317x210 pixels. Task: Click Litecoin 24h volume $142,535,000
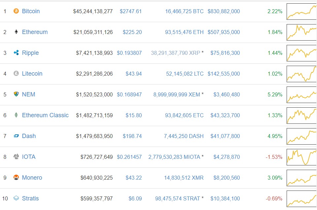point(224,74)
